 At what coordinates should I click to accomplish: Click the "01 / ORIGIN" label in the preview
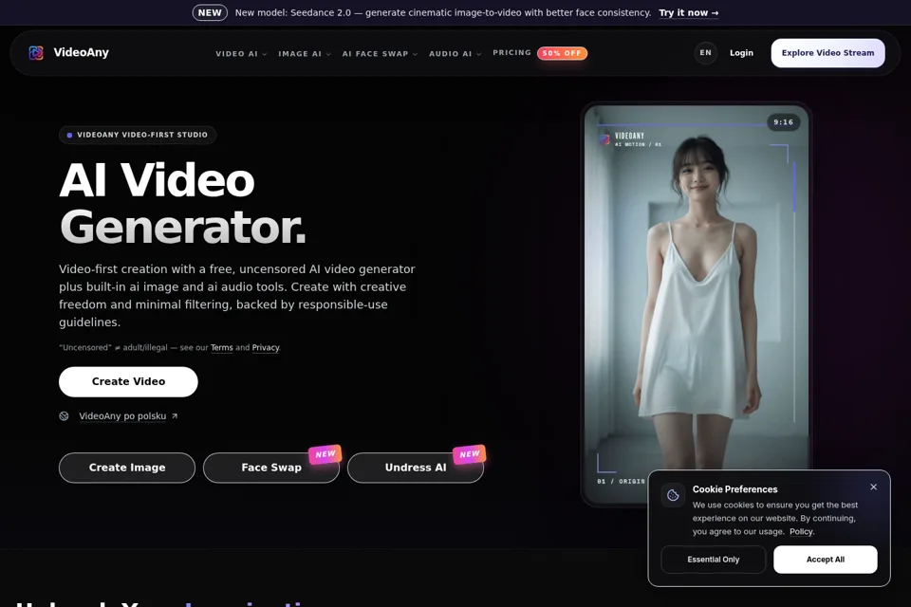coord(621,481)
